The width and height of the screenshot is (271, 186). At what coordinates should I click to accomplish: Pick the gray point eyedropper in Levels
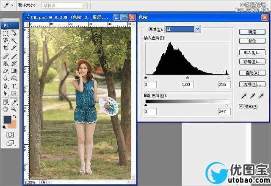tap(252, 96)
